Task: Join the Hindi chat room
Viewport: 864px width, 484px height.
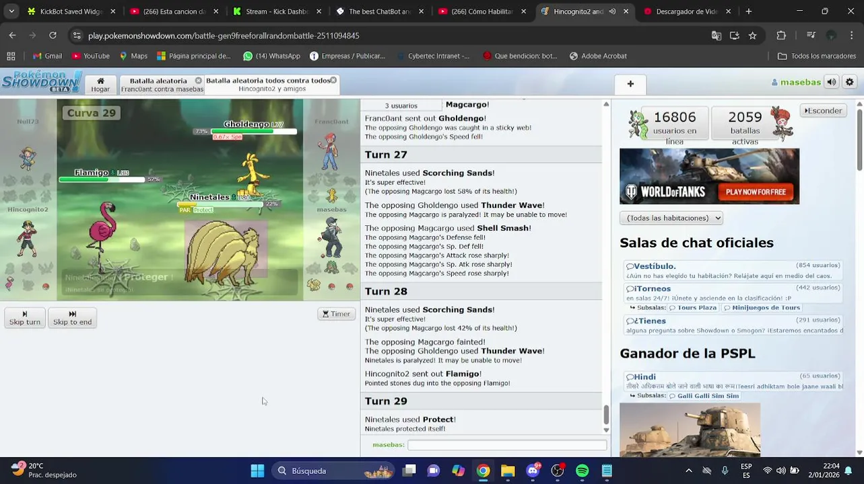Action: click(733, 381)
